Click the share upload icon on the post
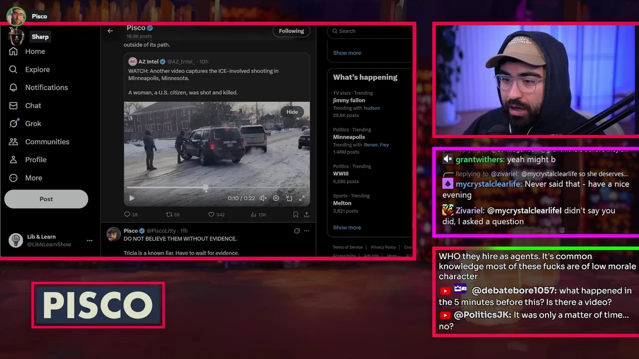The image size is (639, 359). tap(307, 214)
